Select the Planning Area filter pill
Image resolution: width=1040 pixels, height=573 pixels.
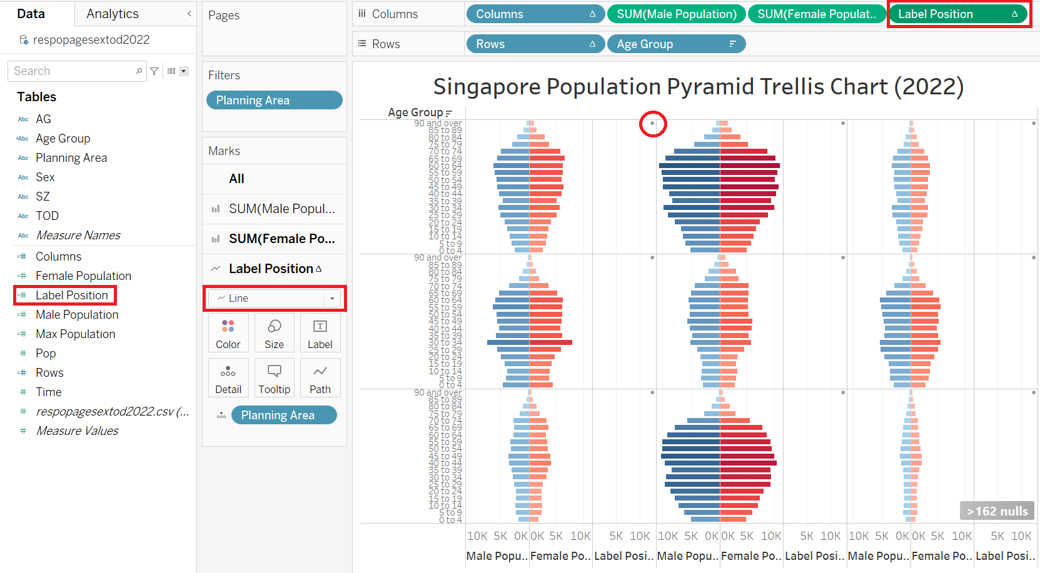pos(274,100)
